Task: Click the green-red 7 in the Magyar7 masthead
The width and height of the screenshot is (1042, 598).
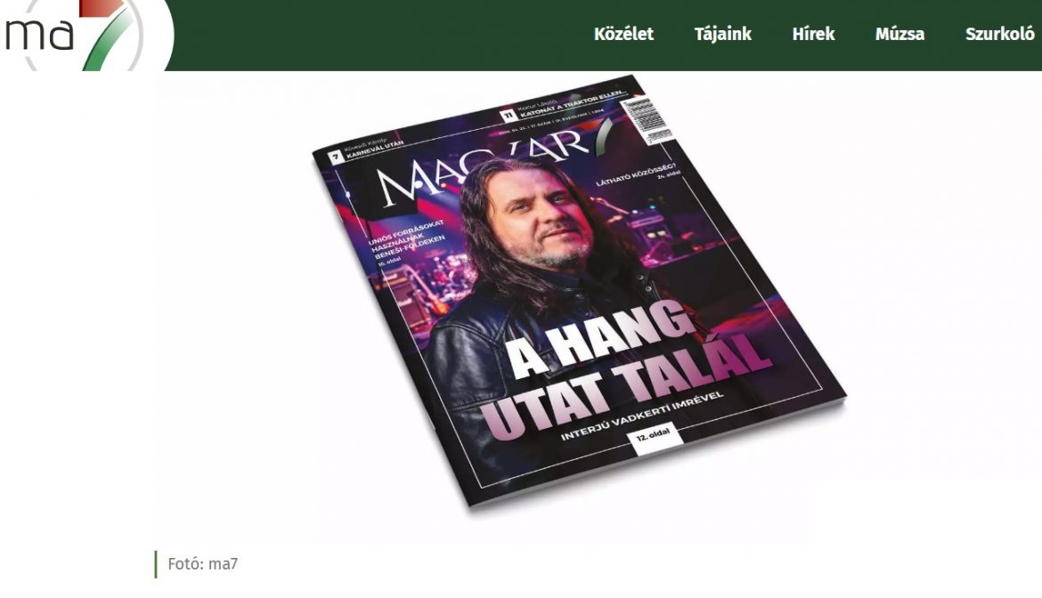Action: [605, 138]
